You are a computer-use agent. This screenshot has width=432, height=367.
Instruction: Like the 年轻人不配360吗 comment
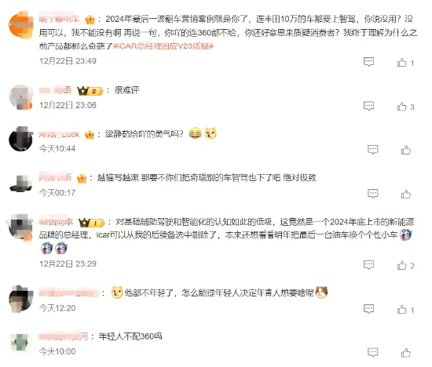coord(406,353)
